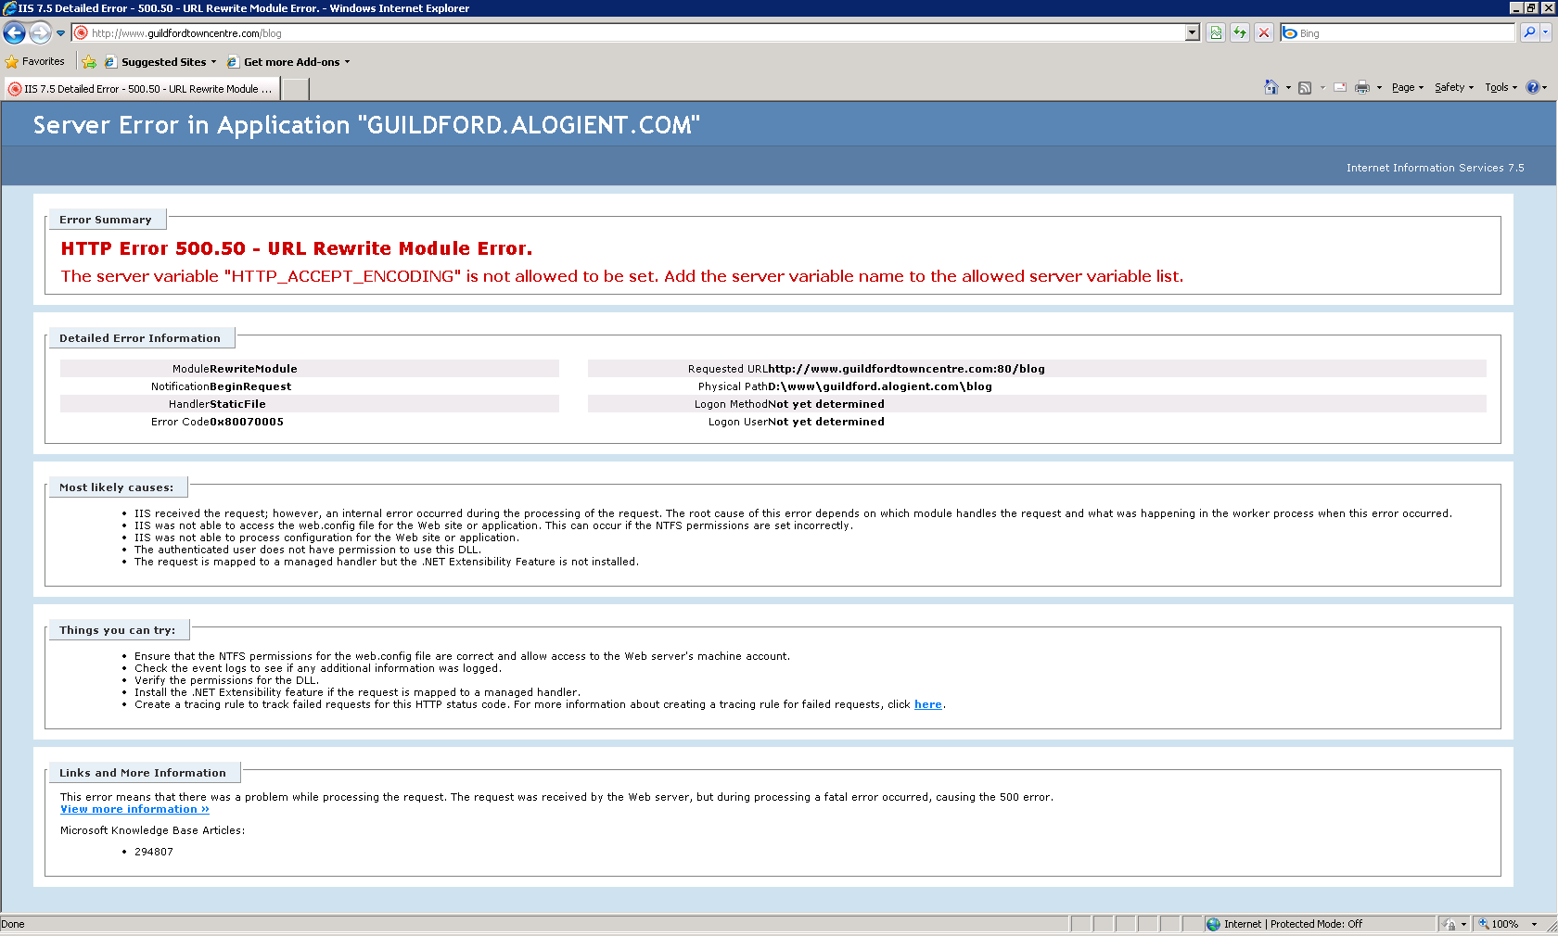The image size is (1558, 936).
Task: Click the search magnifier button
Action: point(1529,32)
